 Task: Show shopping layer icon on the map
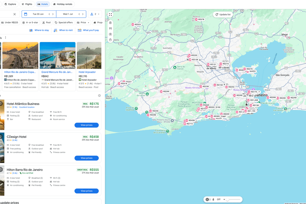coord(110,40)
